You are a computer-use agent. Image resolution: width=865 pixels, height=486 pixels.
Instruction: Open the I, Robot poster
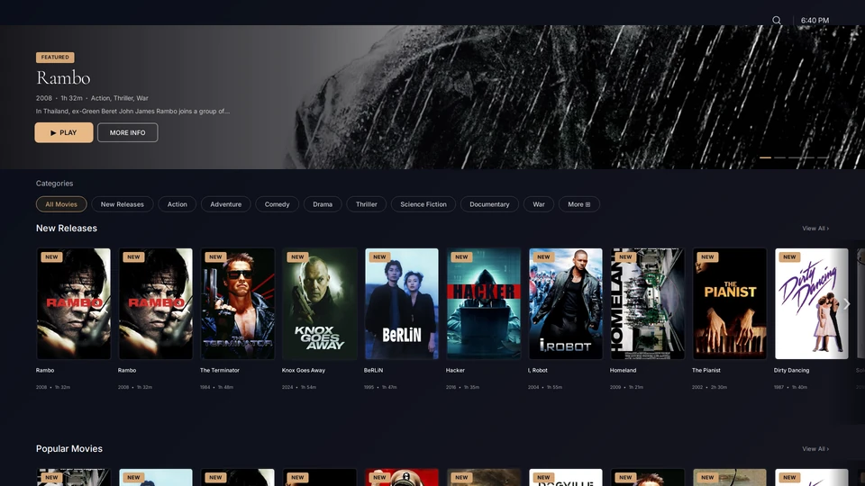[x=566, y=303]
